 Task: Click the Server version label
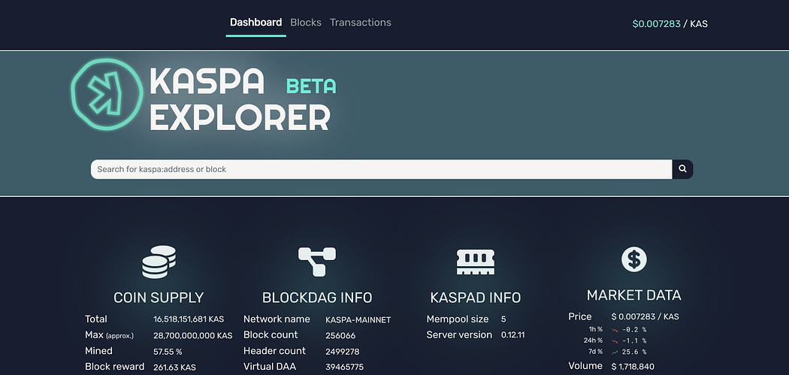[459, 334]
